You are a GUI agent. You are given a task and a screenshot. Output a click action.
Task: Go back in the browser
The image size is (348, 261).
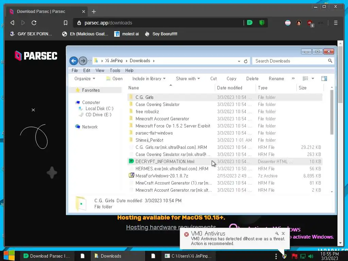[x=13, y=23]
